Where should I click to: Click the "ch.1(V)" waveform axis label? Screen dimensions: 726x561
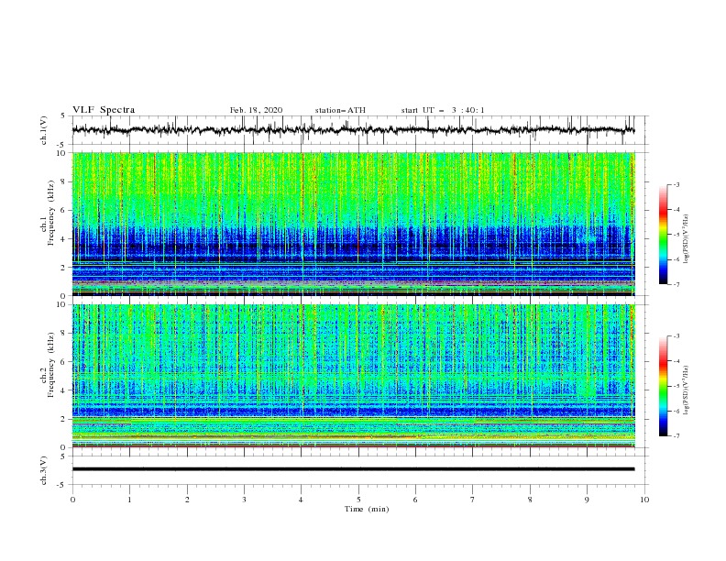pyautogui.click(x=44, y=130)
